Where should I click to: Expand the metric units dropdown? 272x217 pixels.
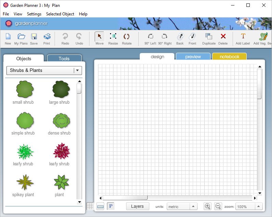[x=193, y=206]
